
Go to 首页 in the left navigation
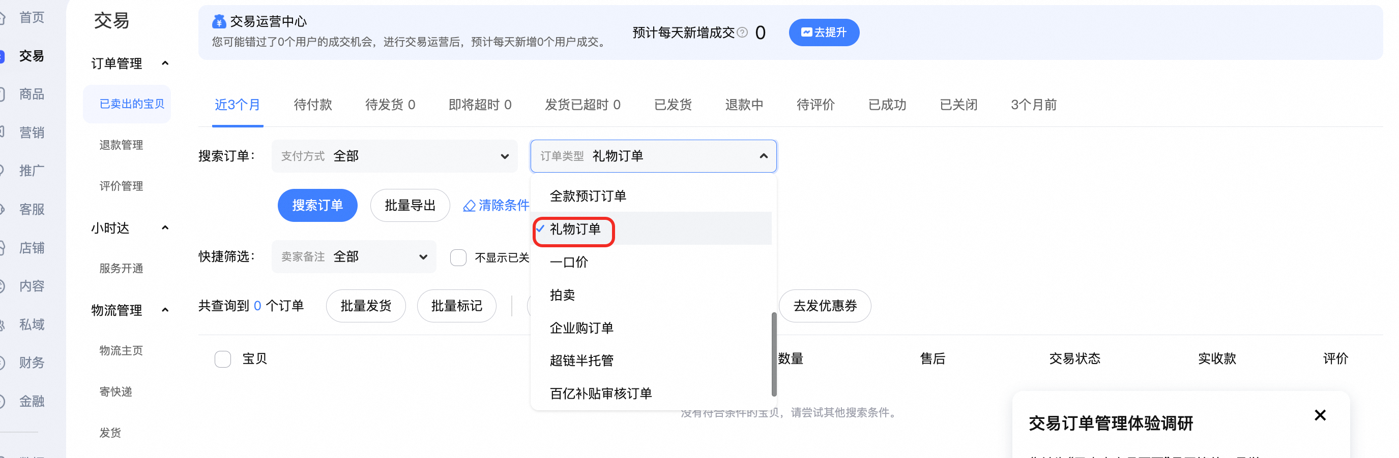pos(32,18)
